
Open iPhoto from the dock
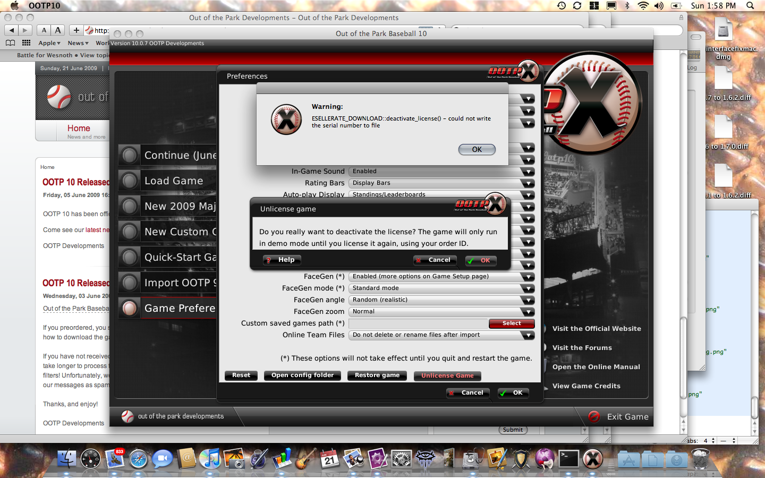tap(234, 458)
